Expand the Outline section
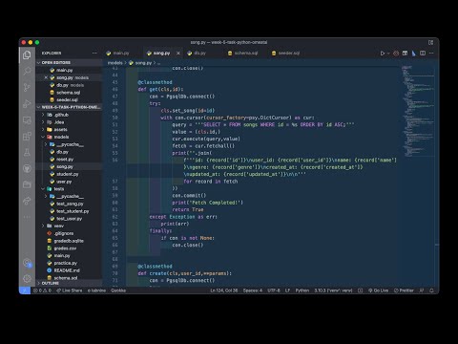458x344 pixels. tap(51, 283)
